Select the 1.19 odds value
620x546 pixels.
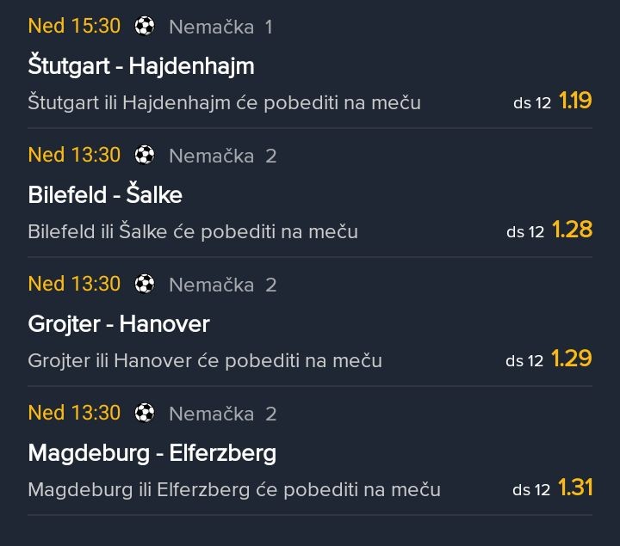click(575, 101)
